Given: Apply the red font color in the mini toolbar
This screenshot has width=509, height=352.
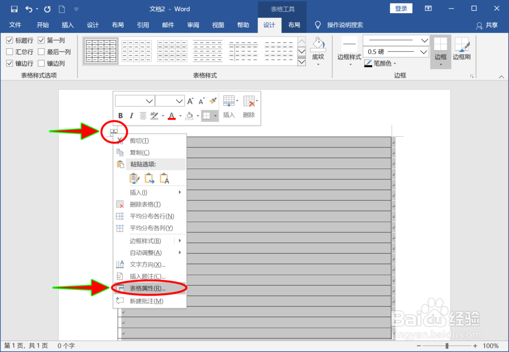Looking at the screenshot, I should pos(172,115).
